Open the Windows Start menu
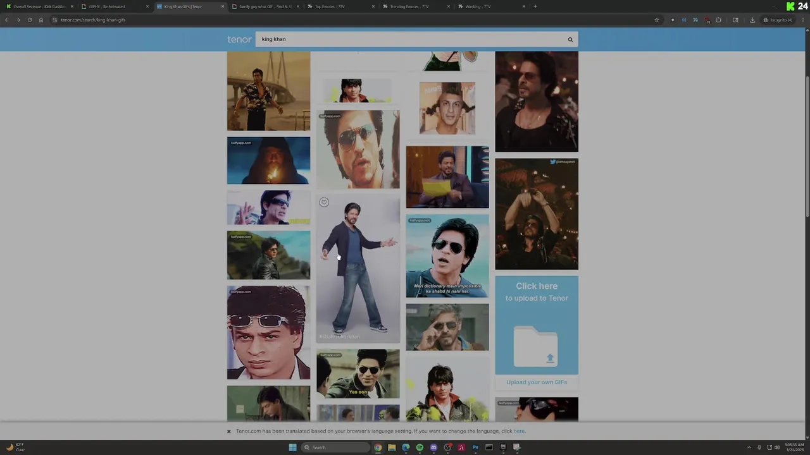 click(x=292, y=447)
